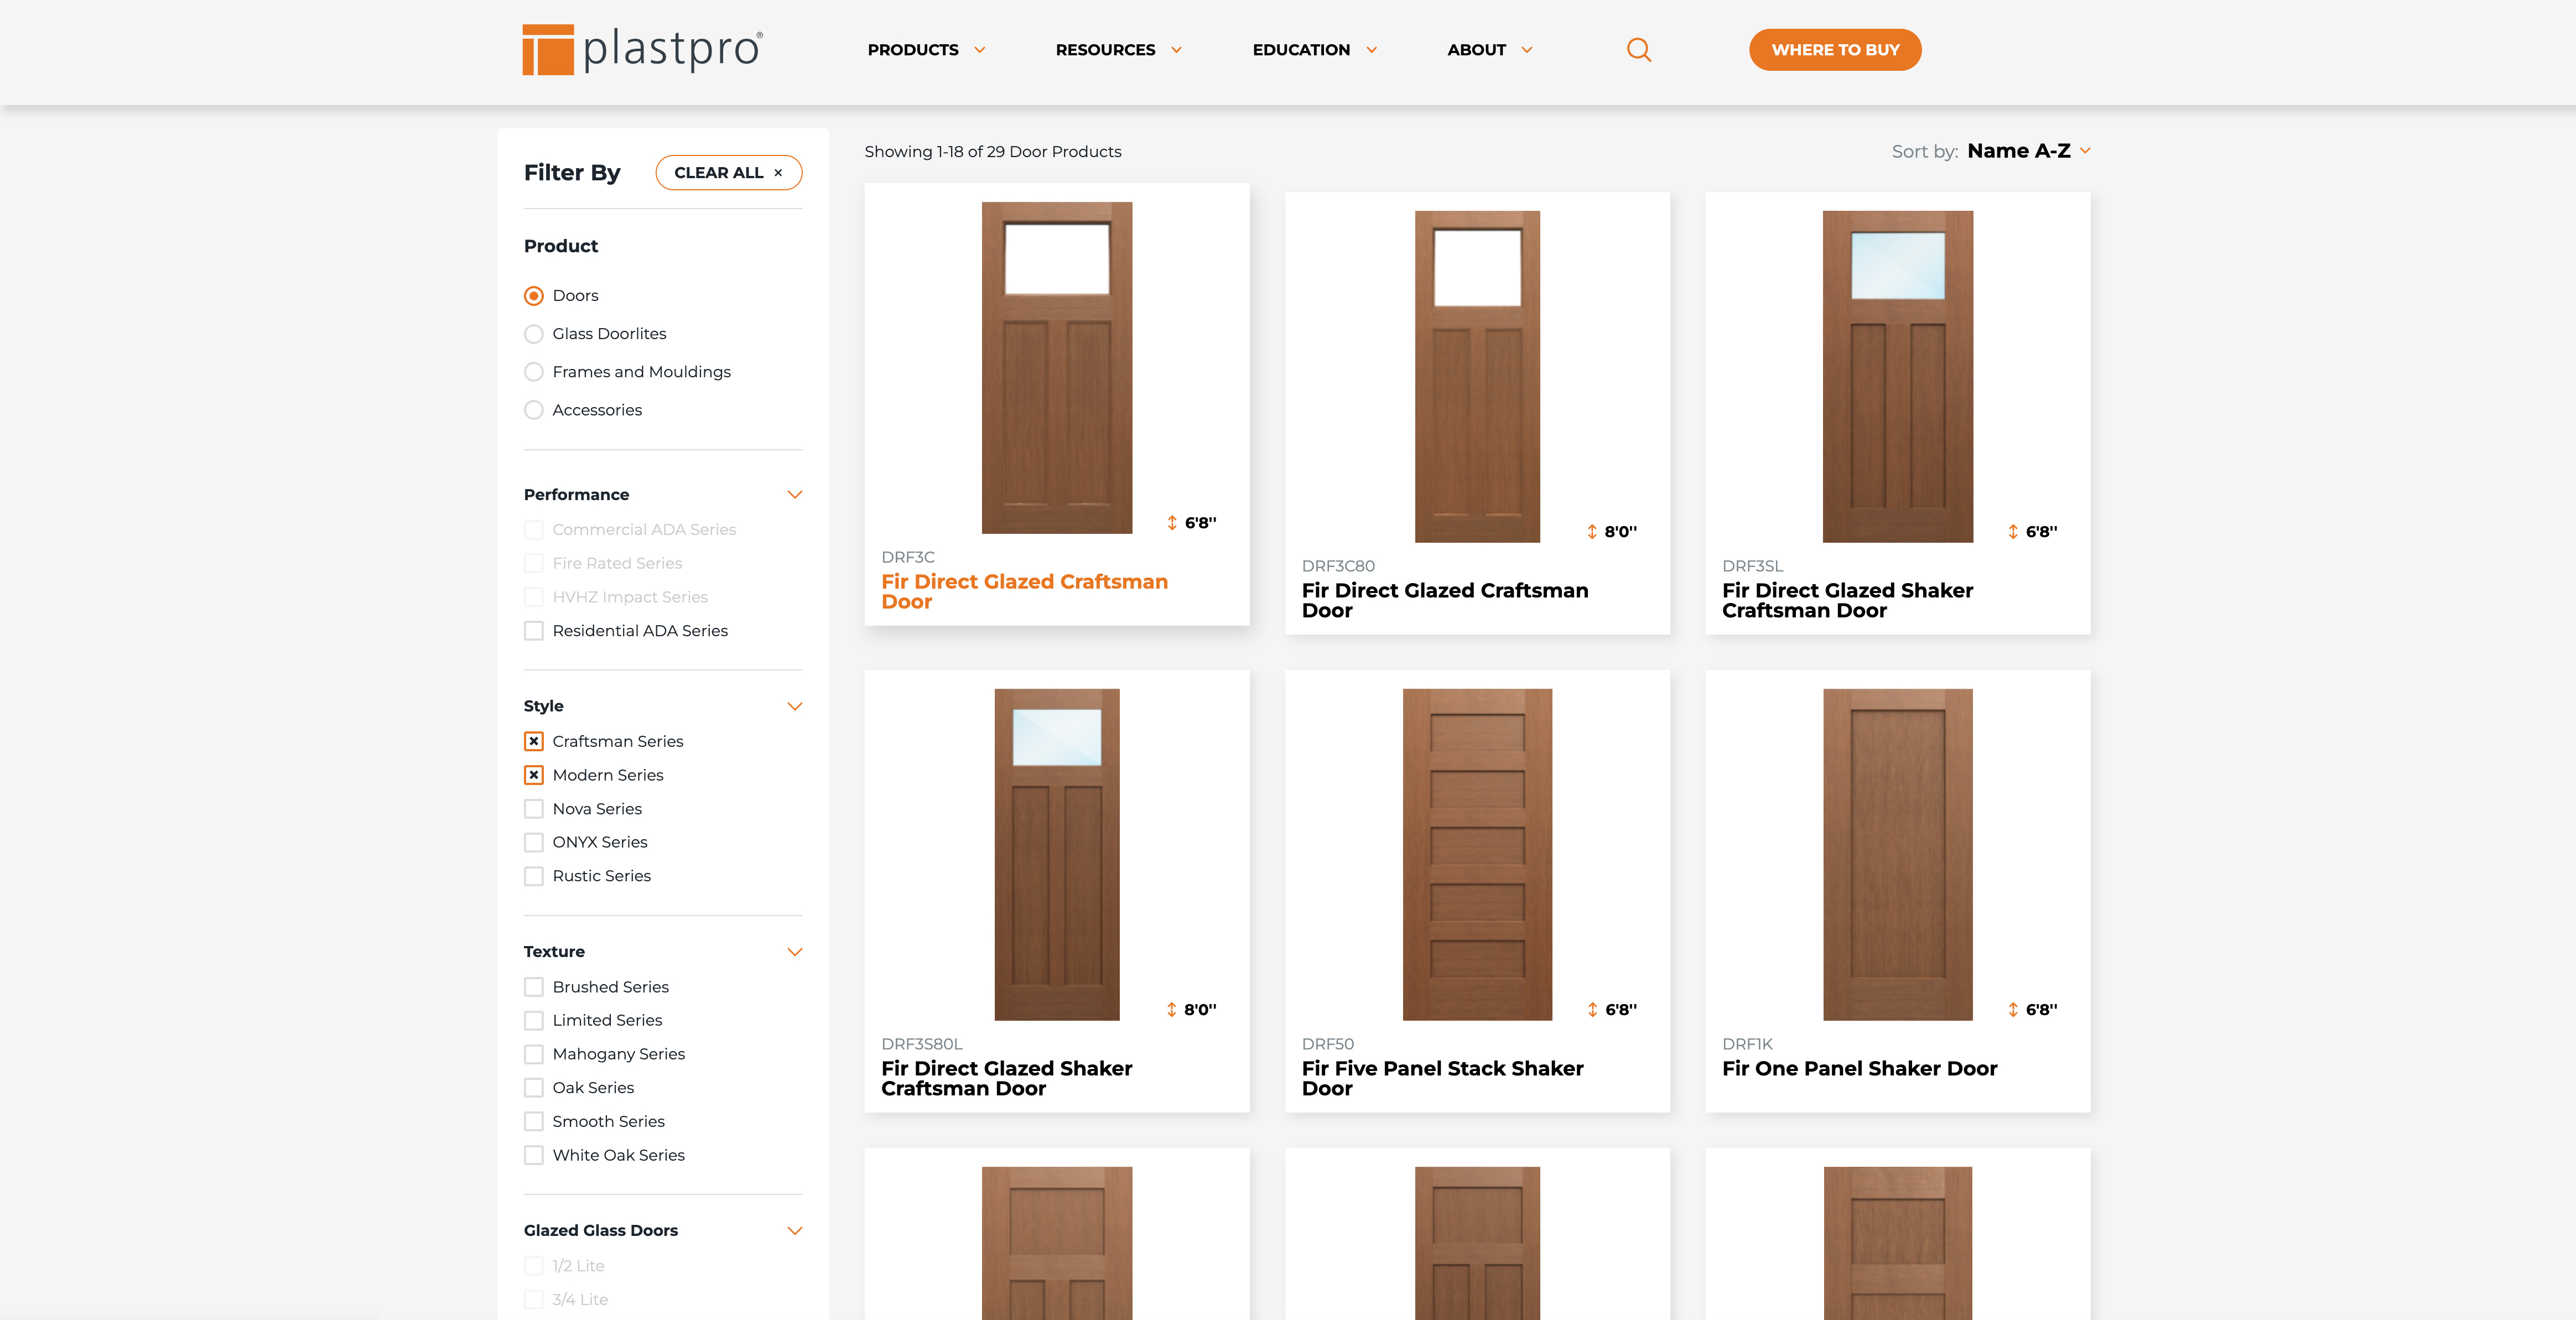This screenshot has height=1320, width=2576.
Task: Click the DRF3C door thumbnail image
Action: click(1057, 368)
